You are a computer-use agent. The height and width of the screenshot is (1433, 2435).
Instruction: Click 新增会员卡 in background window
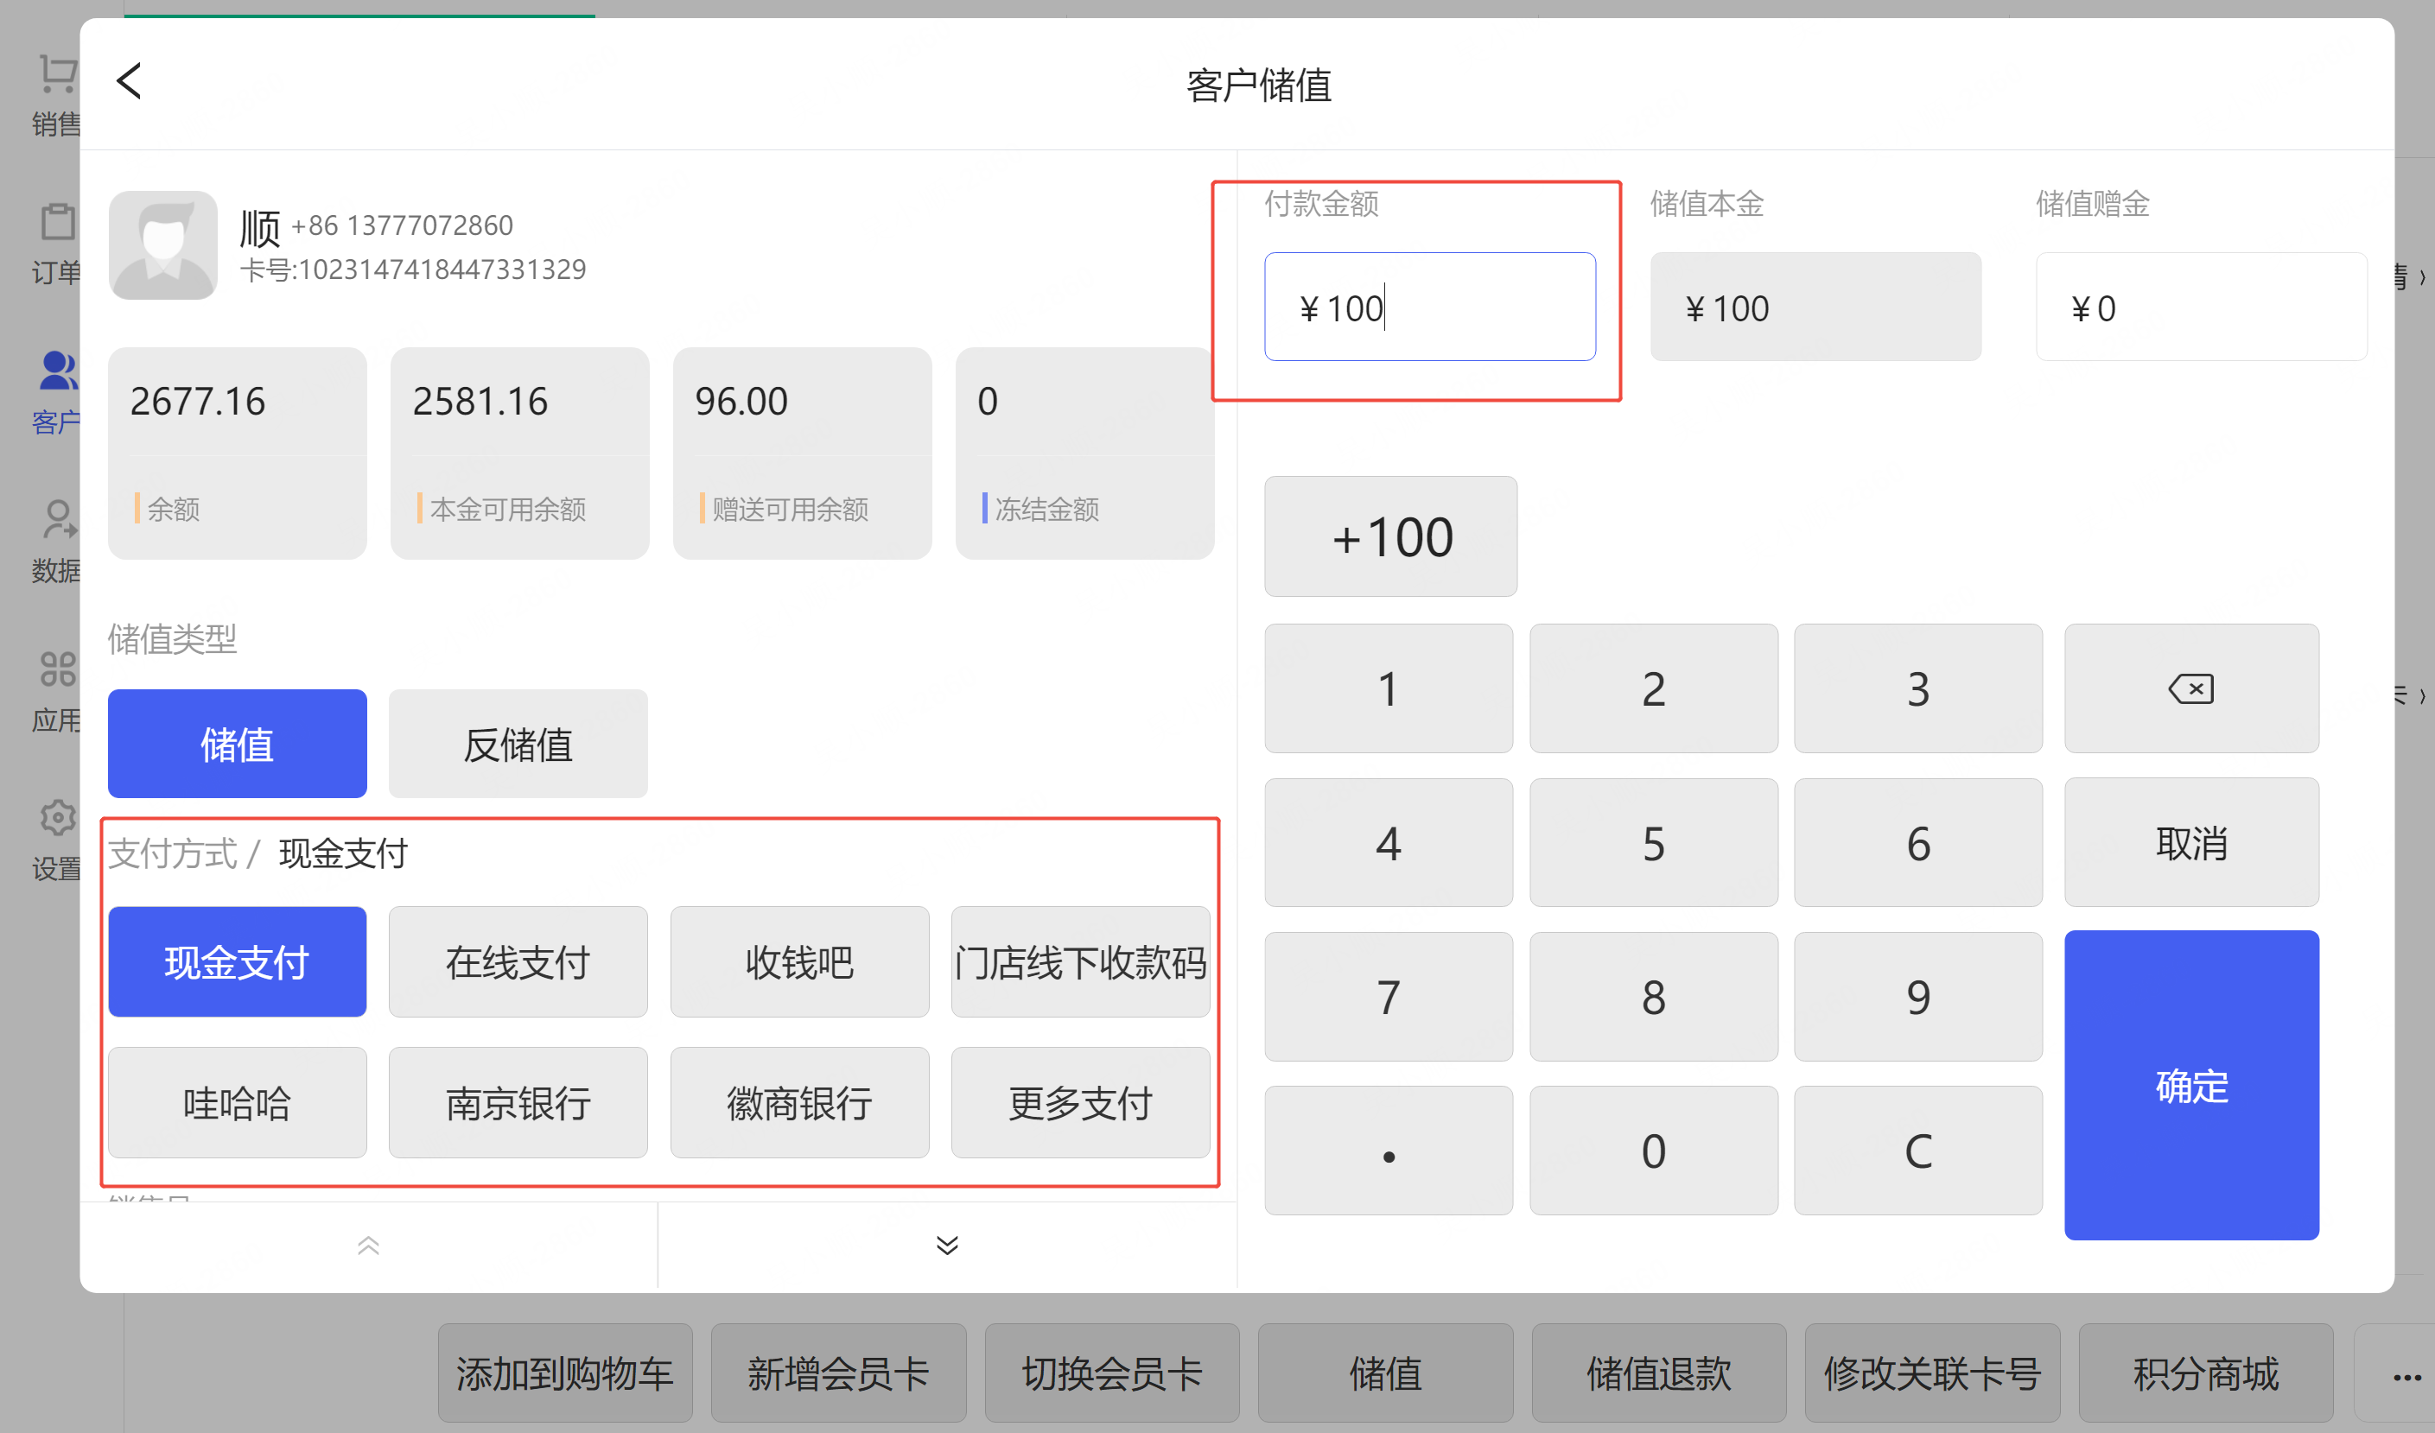[839, 1373]
